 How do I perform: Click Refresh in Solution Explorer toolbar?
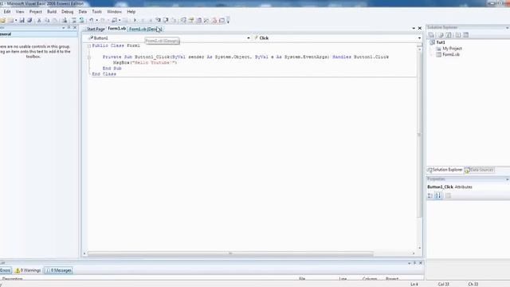point(449,35)
